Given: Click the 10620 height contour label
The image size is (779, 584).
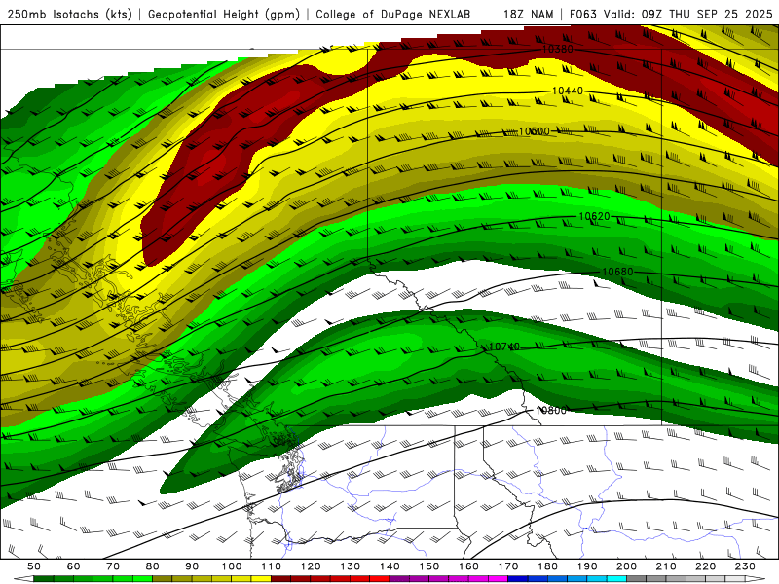Looking at the screenshot, I should (x=594, y=216).
